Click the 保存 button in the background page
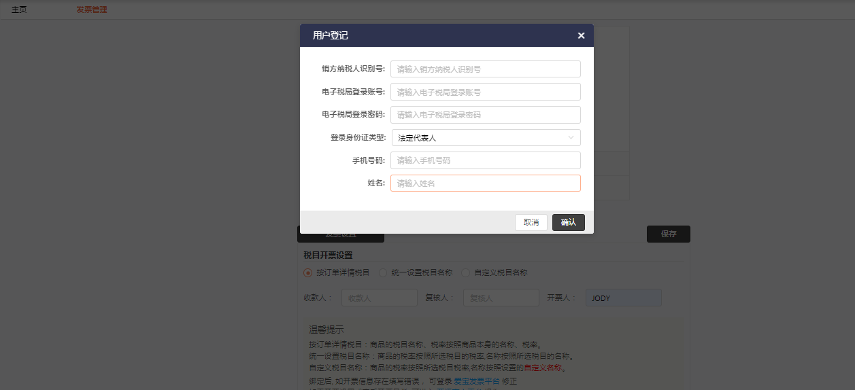 (669, 234)
